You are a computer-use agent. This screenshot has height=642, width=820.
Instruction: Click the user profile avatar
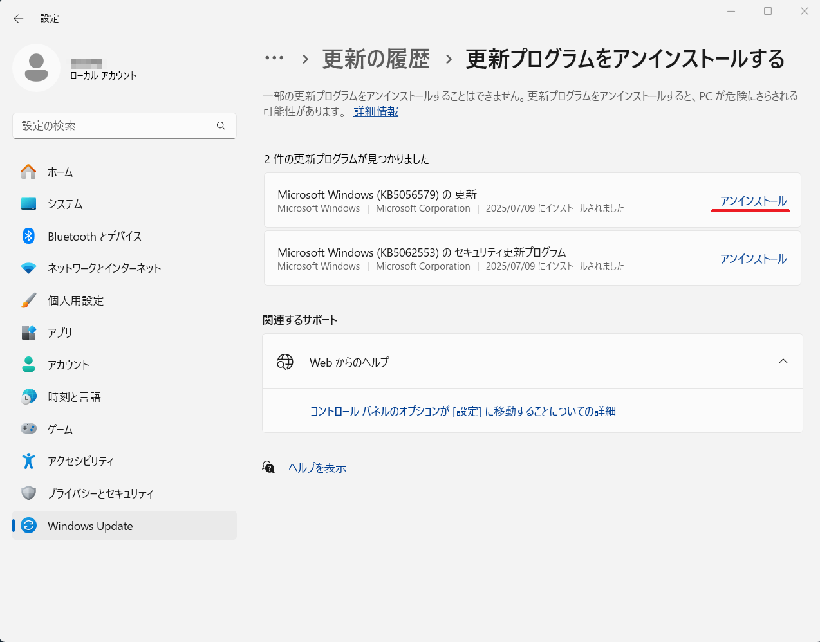pyautogui.click(x=37, y=68)
